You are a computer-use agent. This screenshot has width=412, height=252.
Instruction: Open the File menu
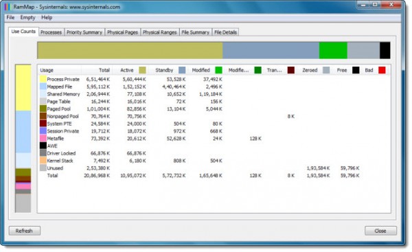(10, 18)
